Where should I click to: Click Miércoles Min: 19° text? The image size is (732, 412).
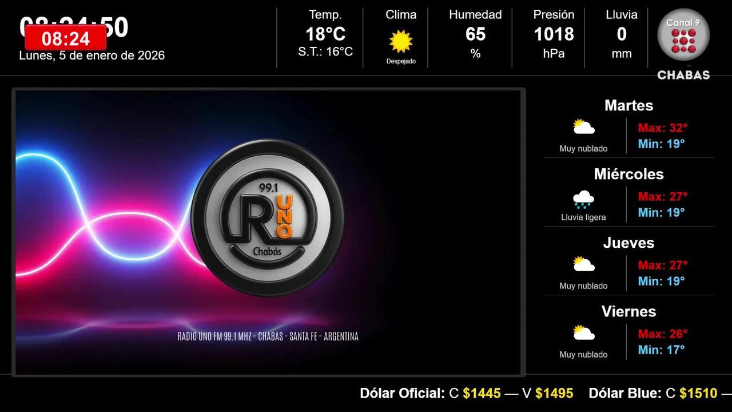[x=661, y=212]
